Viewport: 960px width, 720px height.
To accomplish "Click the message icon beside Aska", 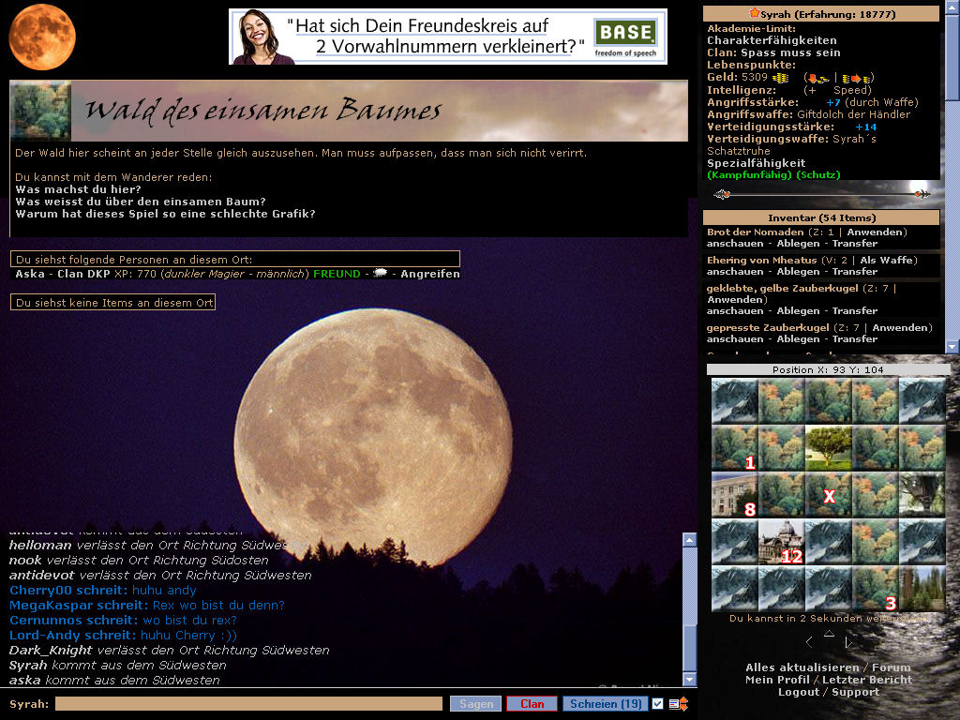I will (382, 274).
